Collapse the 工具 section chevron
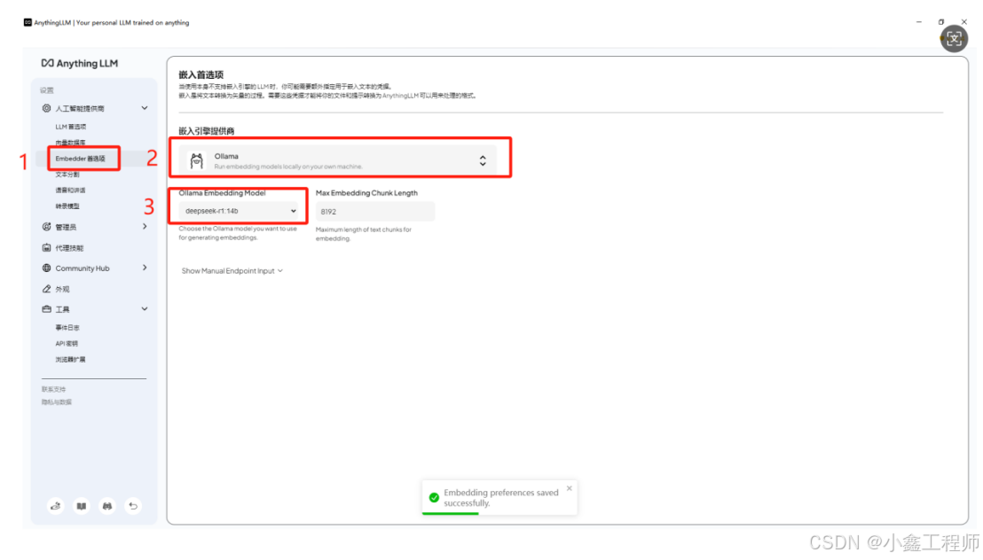The image size is (983, 560). pyautogui.click(x=145, y=309)
